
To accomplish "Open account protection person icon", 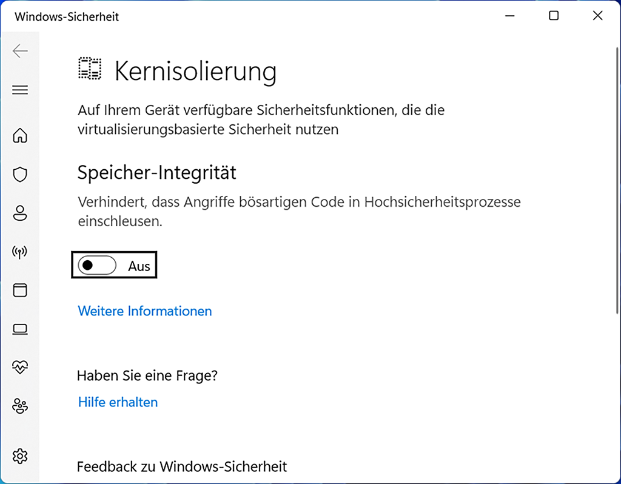I will [20, 213].
